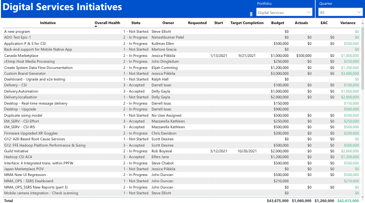This screenshot has width=365, height=203.
Task: Select 'cf.hmp Host Media Processing' row
Action: pos(182,61)
